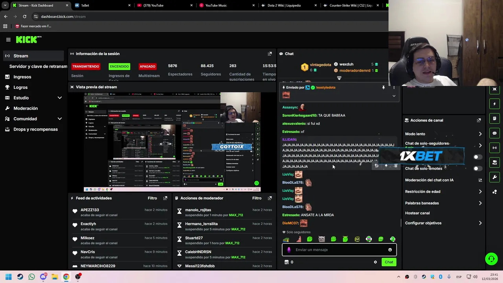Expand the chat leaderboard down arrow
Viewport: 503px width, 283px height.
(339, 78)
